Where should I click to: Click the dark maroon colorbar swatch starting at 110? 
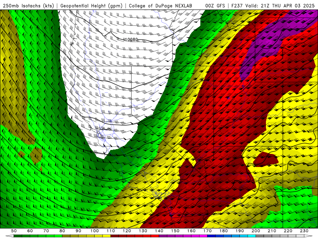(x=114, y=236)
